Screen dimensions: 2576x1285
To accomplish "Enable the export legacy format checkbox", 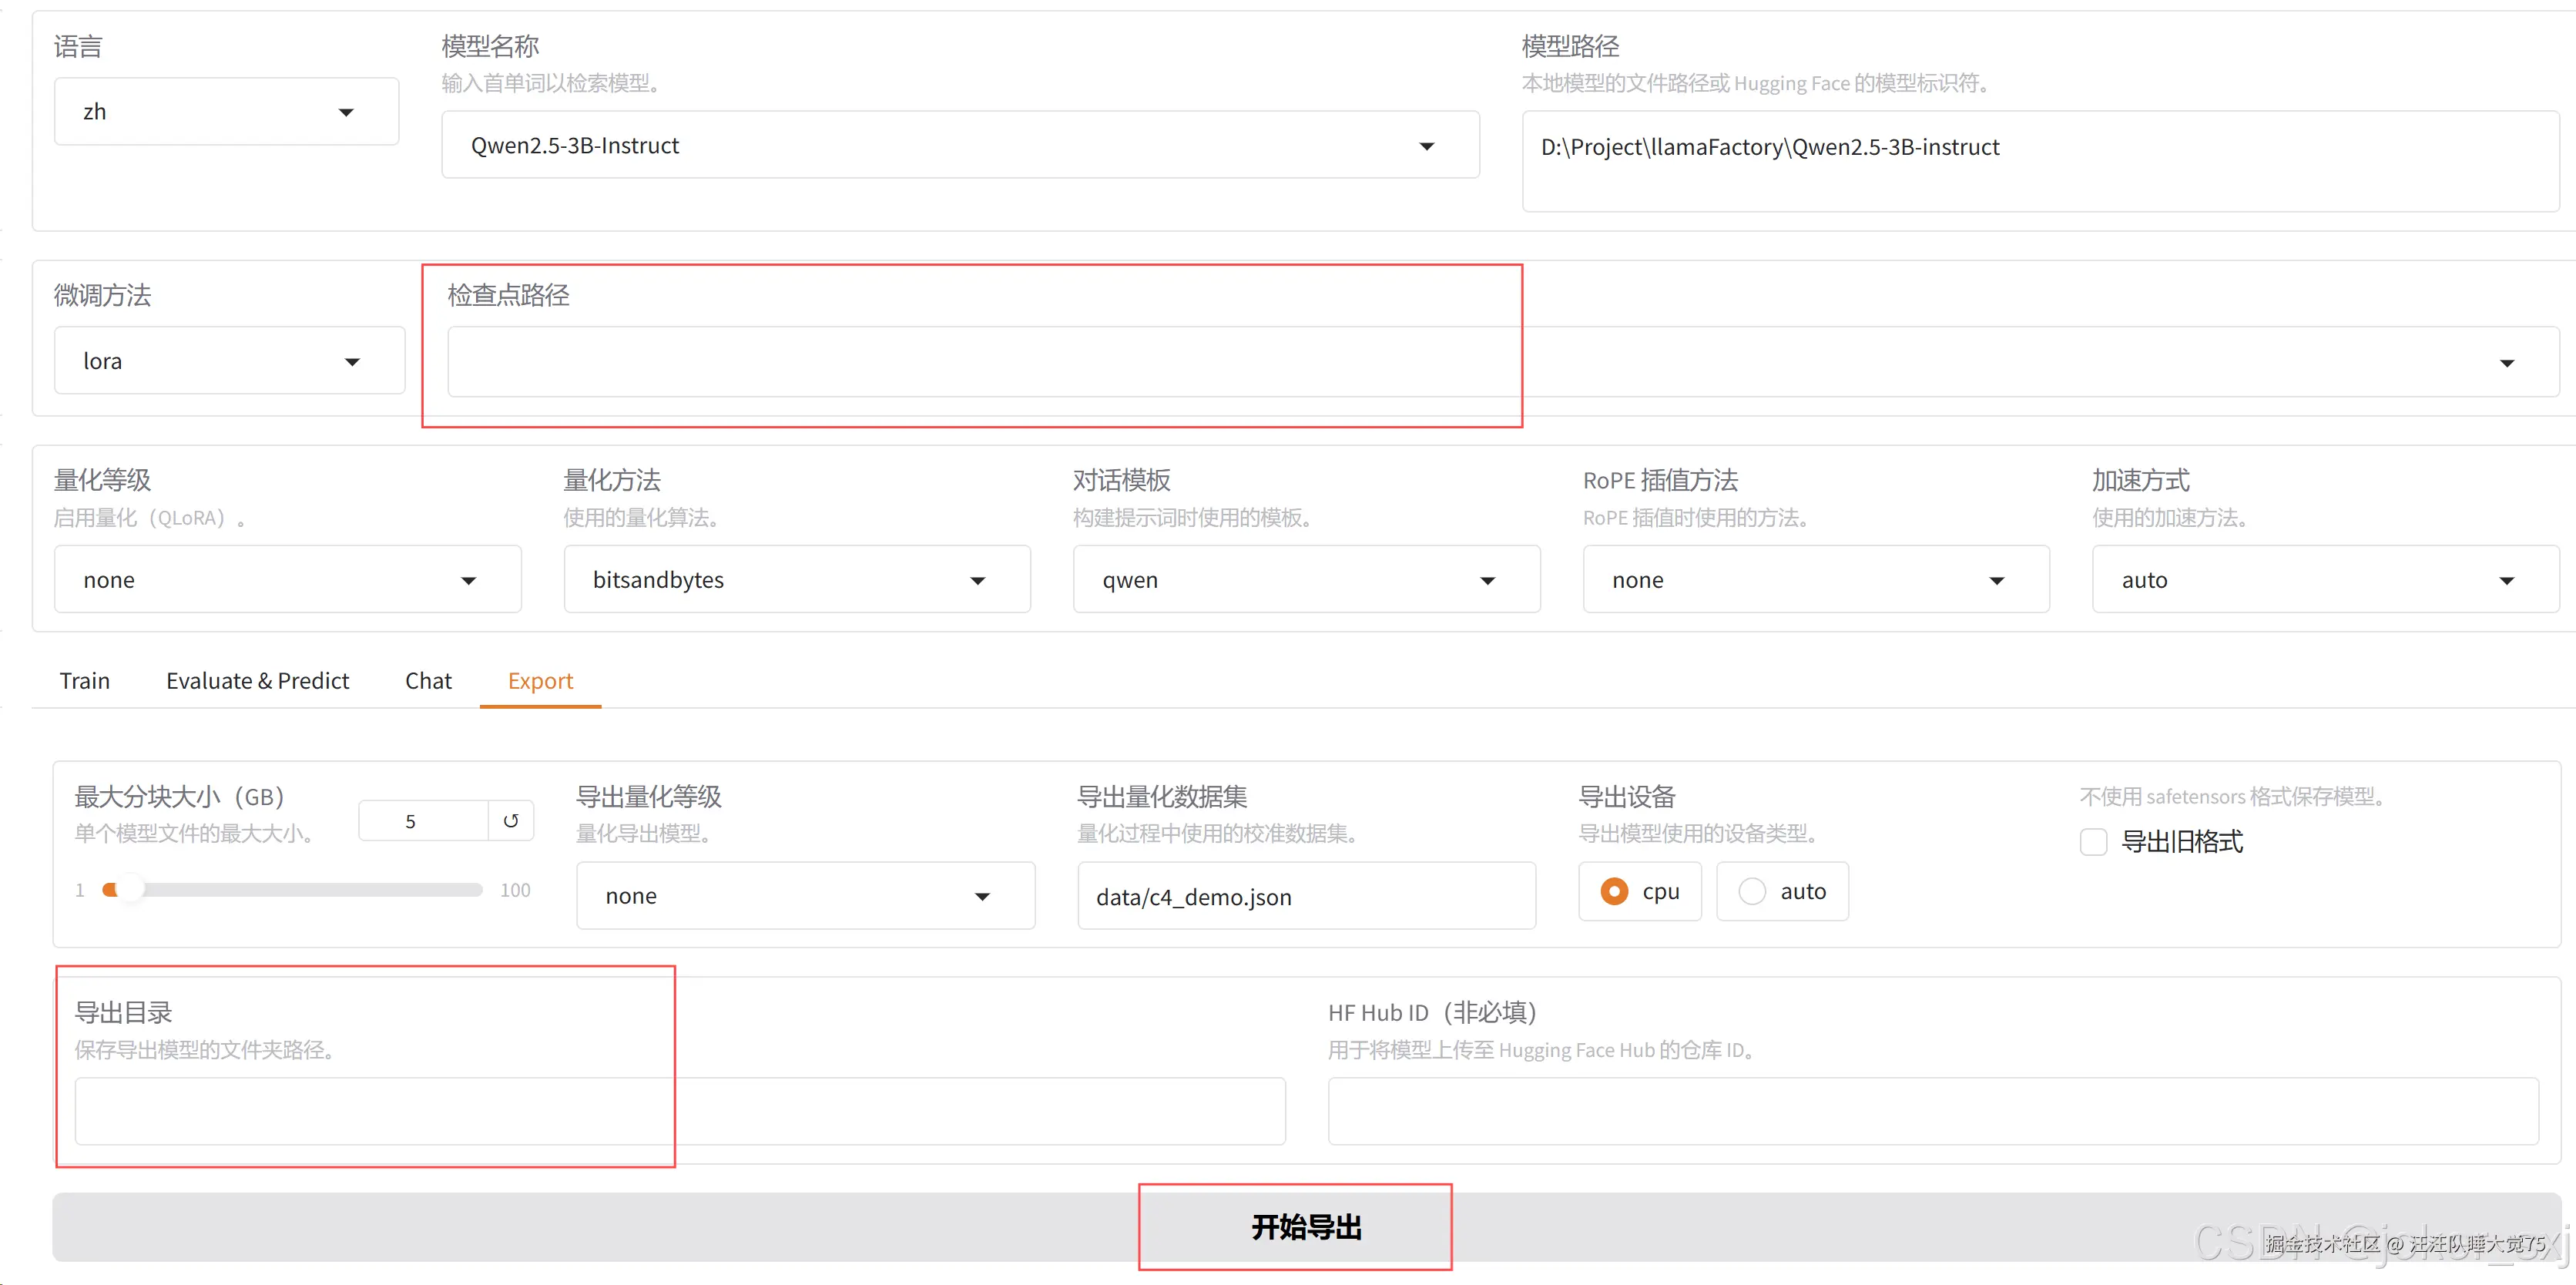I will (x=2093, y=842).
